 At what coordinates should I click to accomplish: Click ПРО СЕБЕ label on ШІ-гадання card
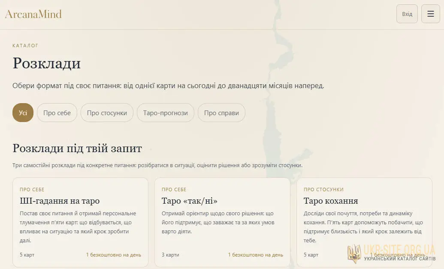pyautogui.click(x=32, y=190)
